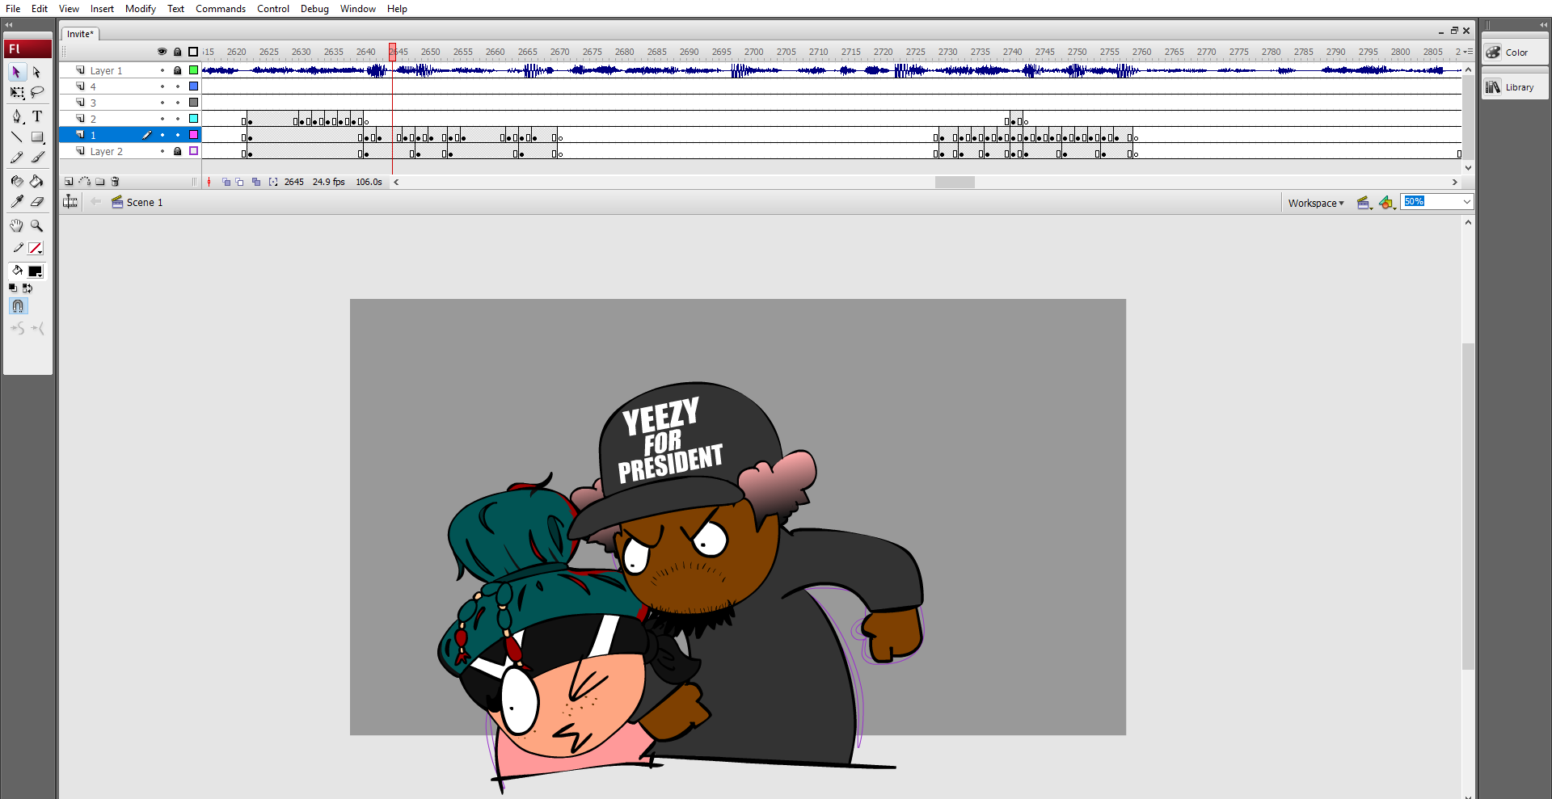Activate the Text tool
This screenshot has width=1552, height=799.
36,116
